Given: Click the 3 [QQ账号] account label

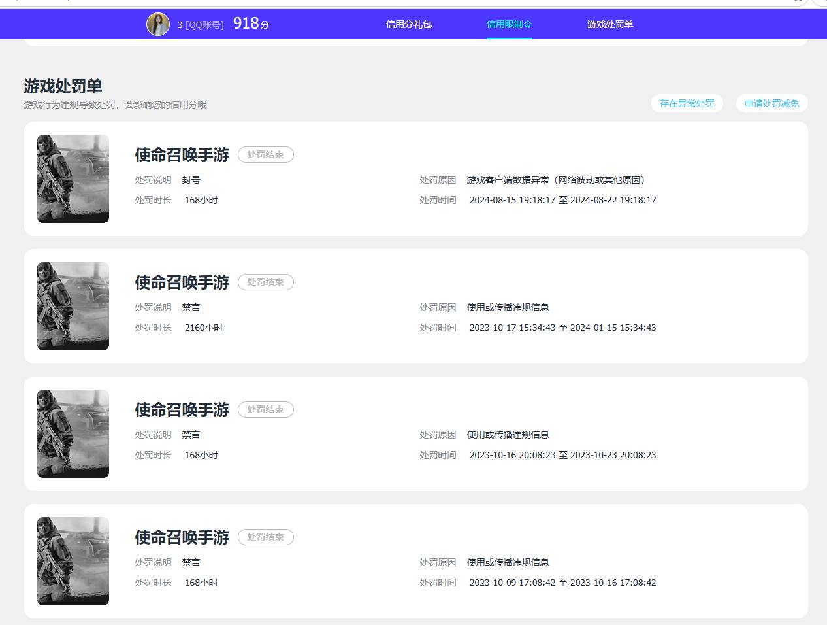Looking at the screenshot, I should coord(201,25).
